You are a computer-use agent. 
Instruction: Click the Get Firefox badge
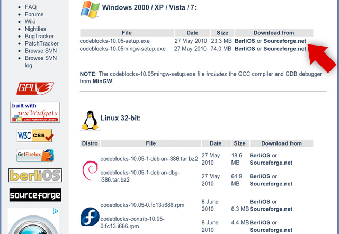(x=35, y=155)
